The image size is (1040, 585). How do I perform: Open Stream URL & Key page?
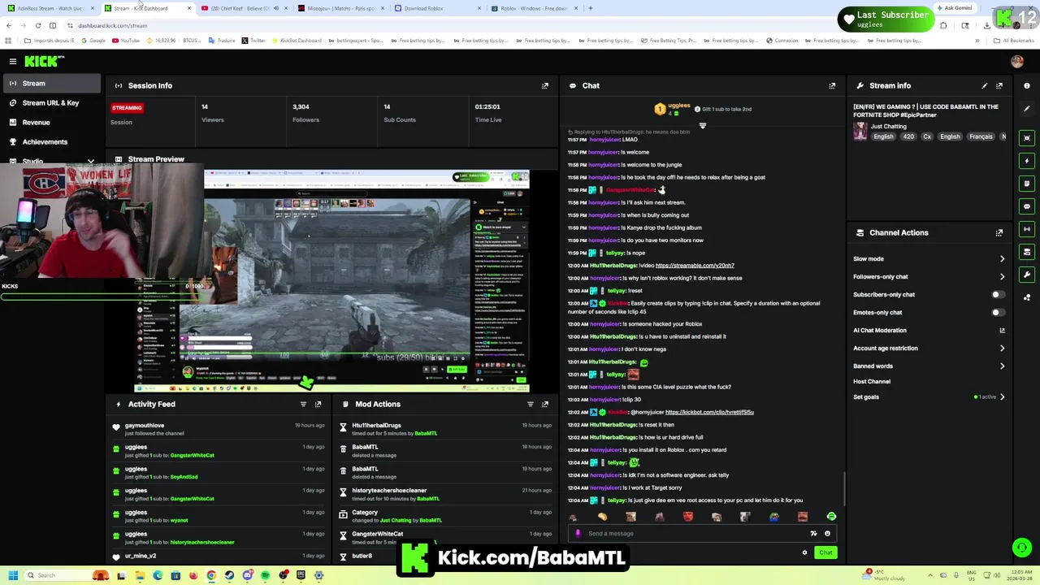pyautogui.click(x=50, y=102)
